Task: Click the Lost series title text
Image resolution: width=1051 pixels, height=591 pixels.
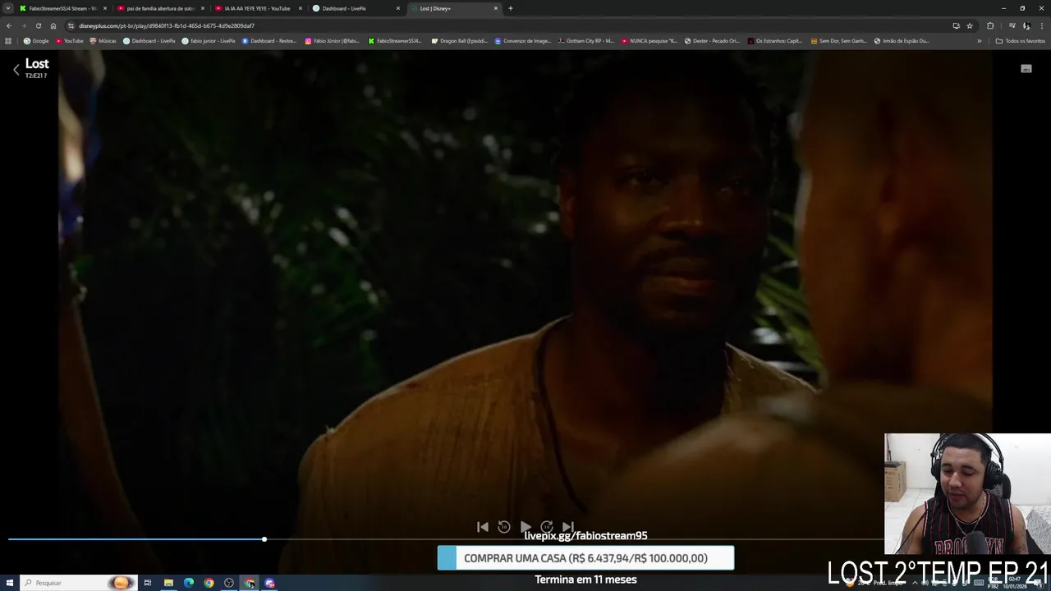Action: pyautogui.click(x=37, y=64)
